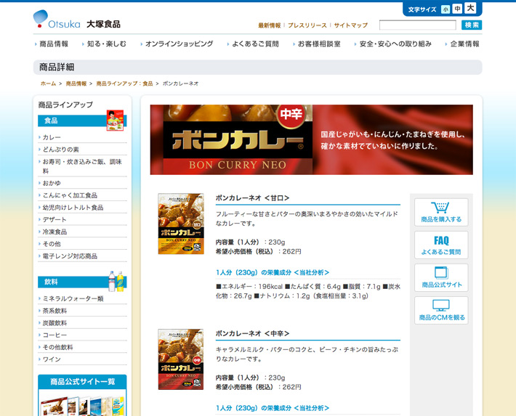Set text size to 中

point(457,9)
